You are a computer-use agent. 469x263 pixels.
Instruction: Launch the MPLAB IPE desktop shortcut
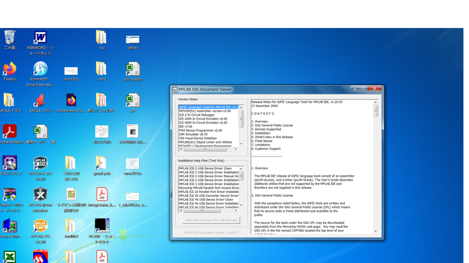point(40,226)
